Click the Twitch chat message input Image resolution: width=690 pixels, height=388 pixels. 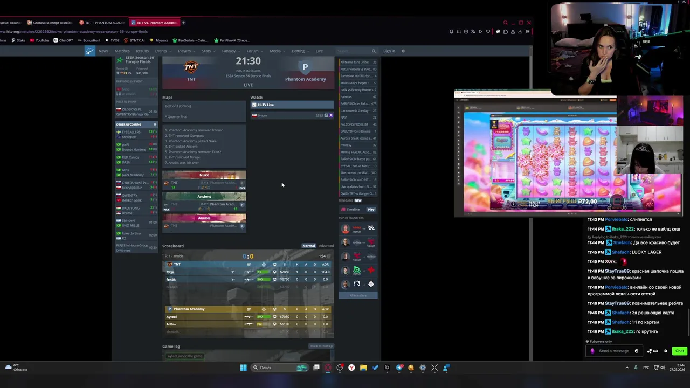coord(614,351)
